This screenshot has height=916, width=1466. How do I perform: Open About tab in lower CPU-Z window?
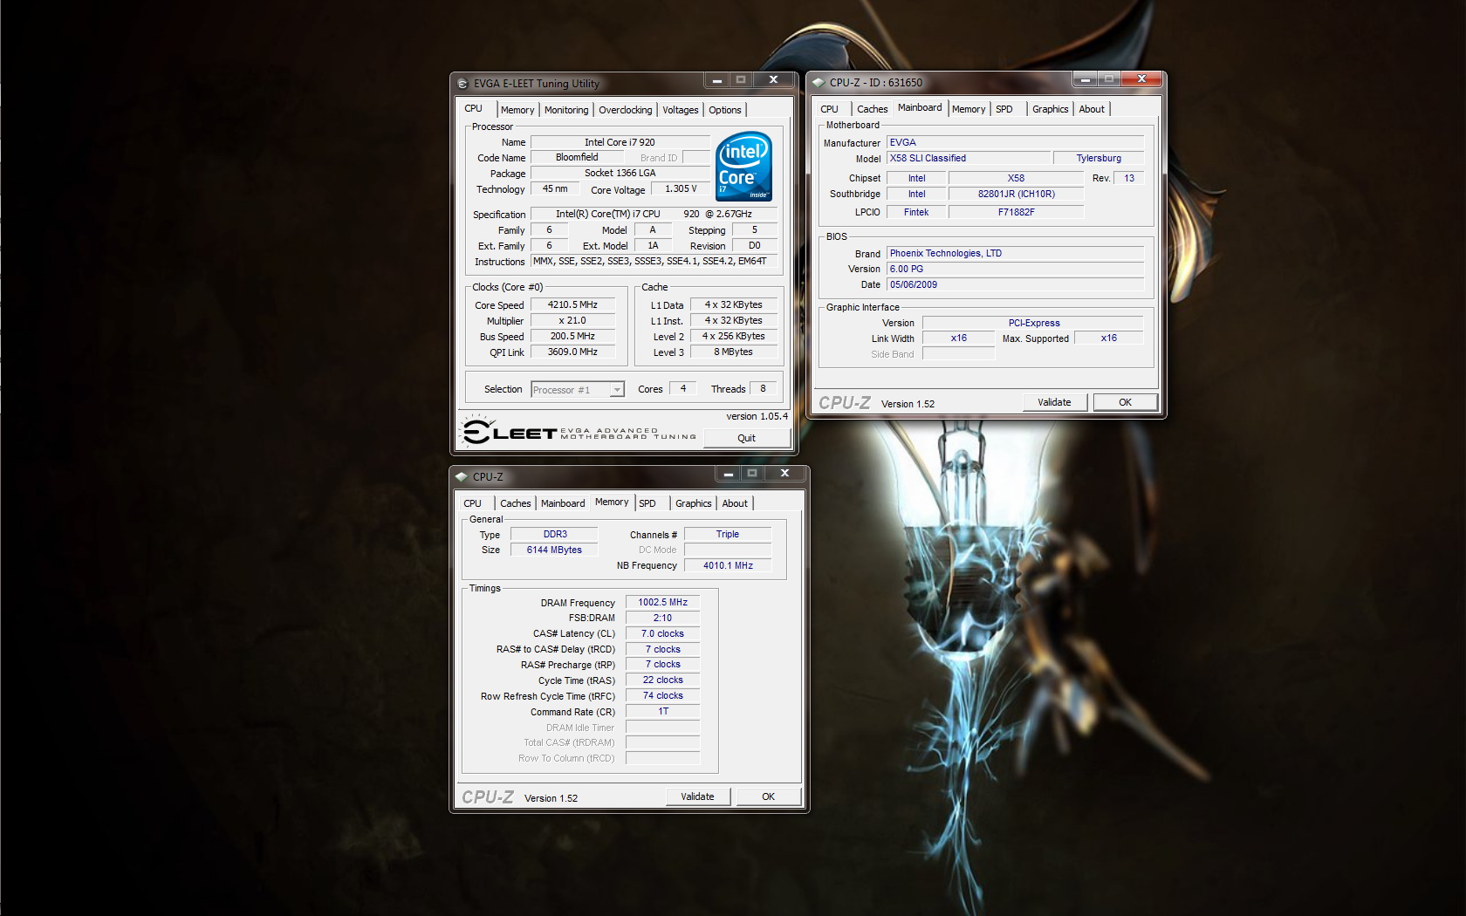point(735,503)
